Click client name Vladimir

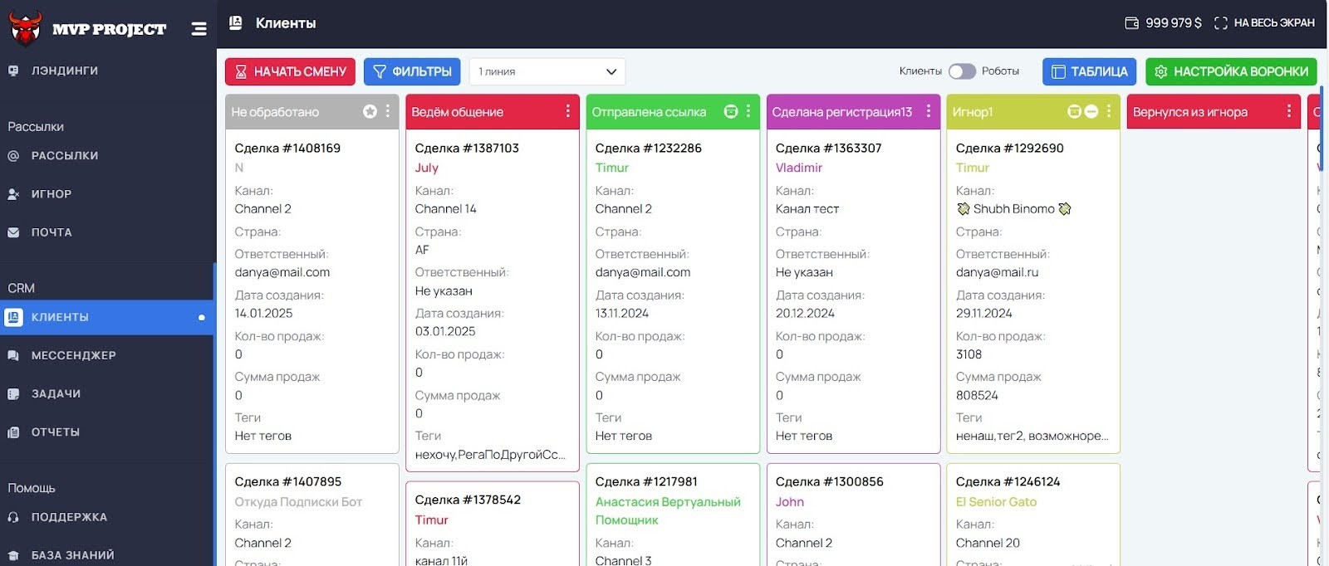(798, 168)
